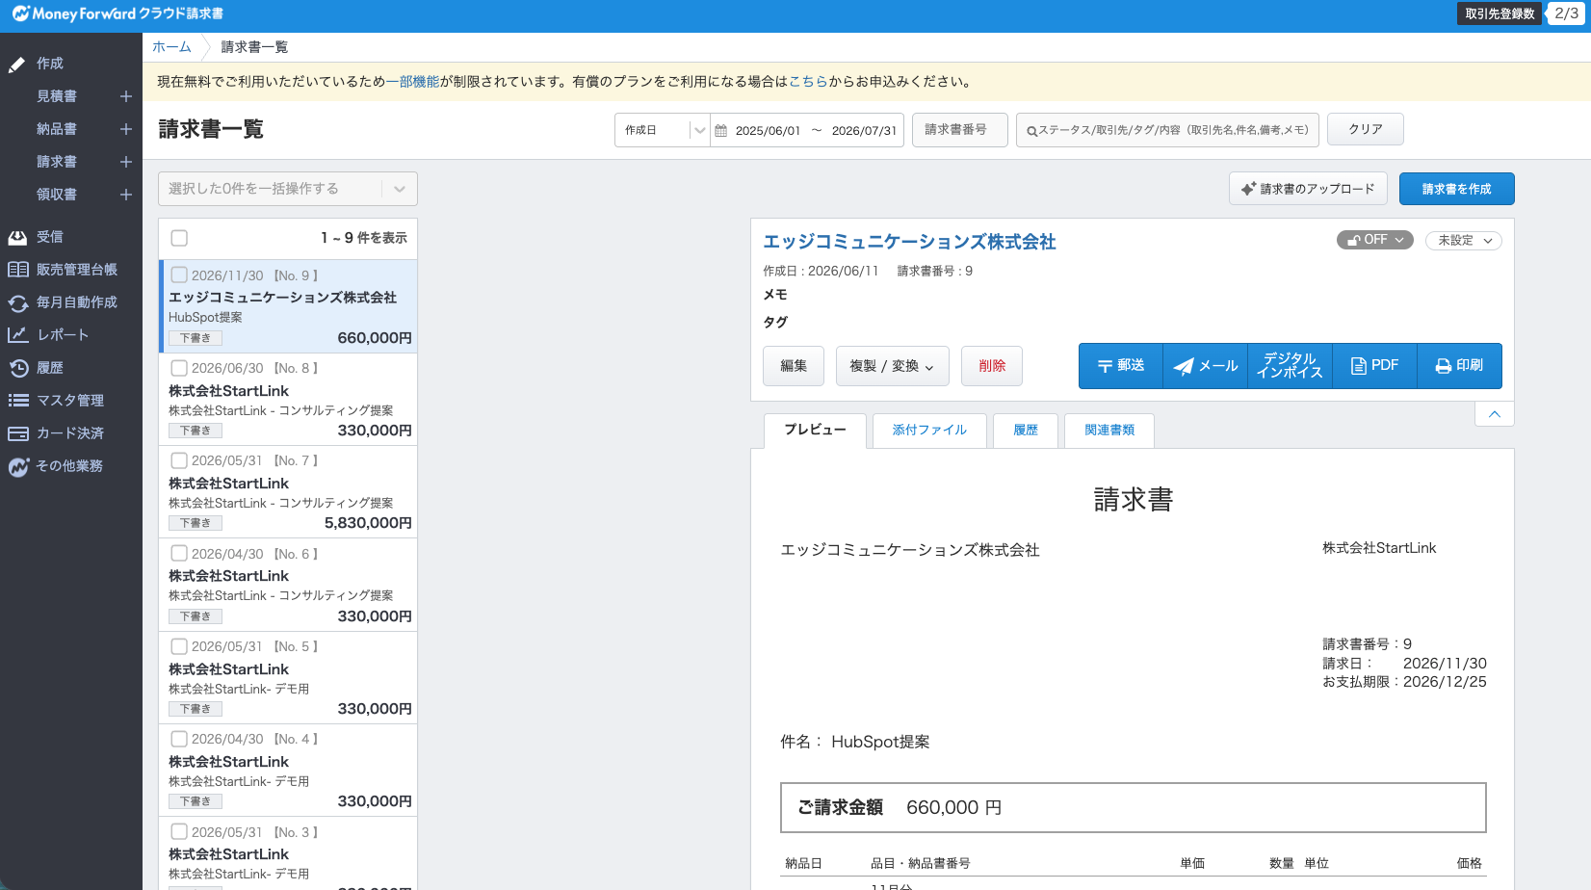Toggle the OFF lock switch
Screen dimensions: 1591x890
1374,240
